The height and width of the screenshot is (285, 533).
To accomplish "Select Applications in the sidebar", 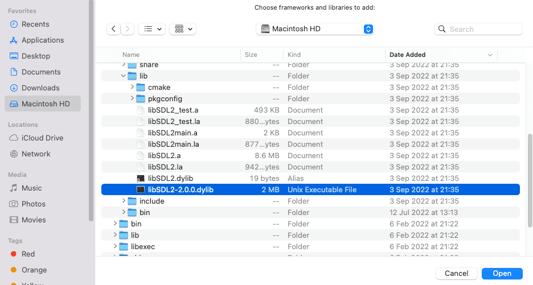I will point(42,40).
